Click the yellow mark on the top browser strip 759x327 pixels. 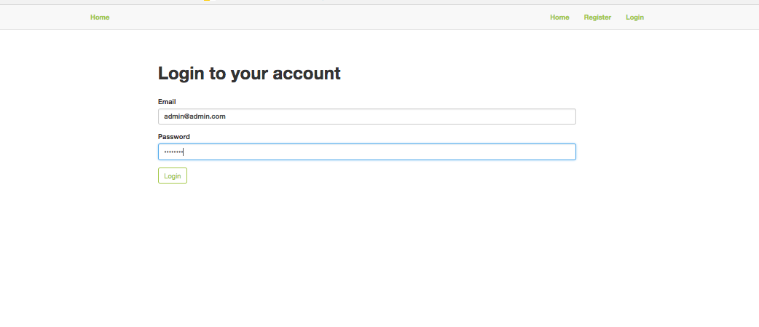[207, 1]
